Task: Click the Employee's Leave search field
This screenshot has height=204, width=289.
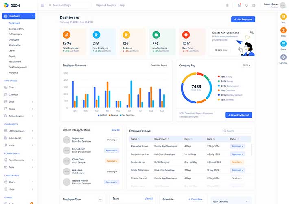Action: pyautogui.click(x=238, y=131)
